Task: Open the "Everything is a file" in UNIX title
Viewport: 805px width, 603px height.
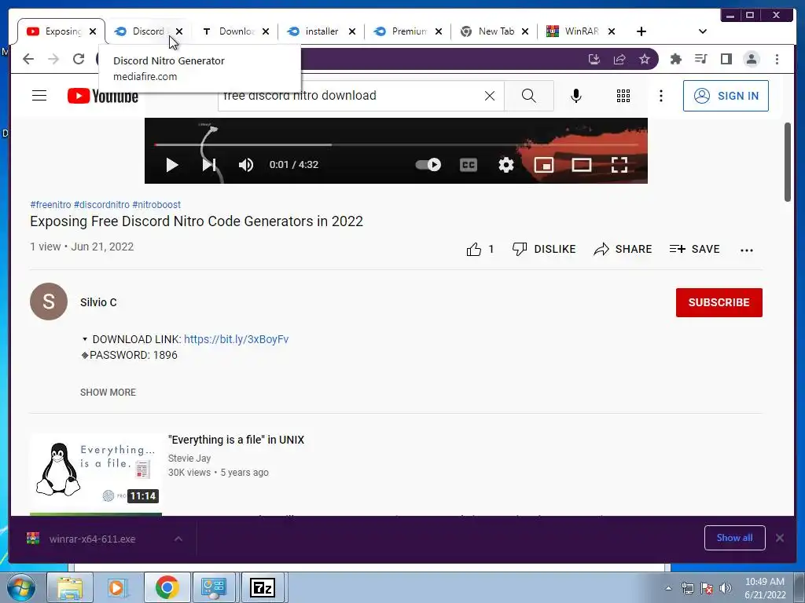Action: (x=236, y=440)
